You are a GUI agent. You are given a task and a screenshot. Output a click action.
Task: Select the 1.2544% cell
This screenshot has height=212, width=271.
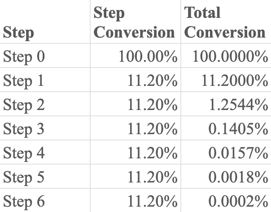click(238, 105)
